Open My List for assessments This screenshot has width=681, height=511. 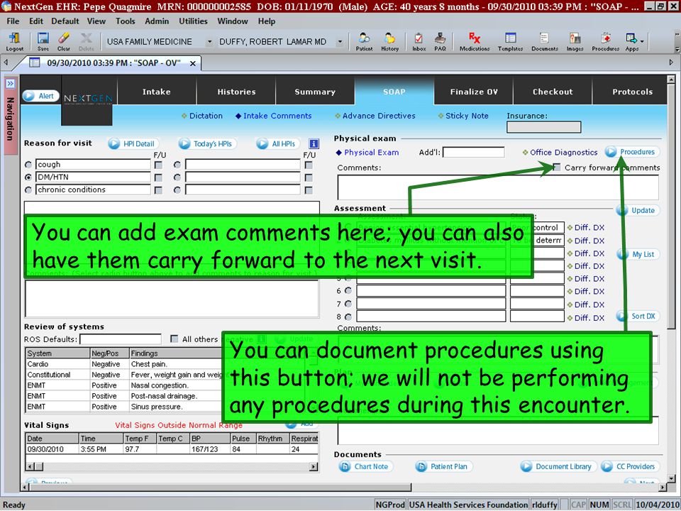click(x=638, y=254)
